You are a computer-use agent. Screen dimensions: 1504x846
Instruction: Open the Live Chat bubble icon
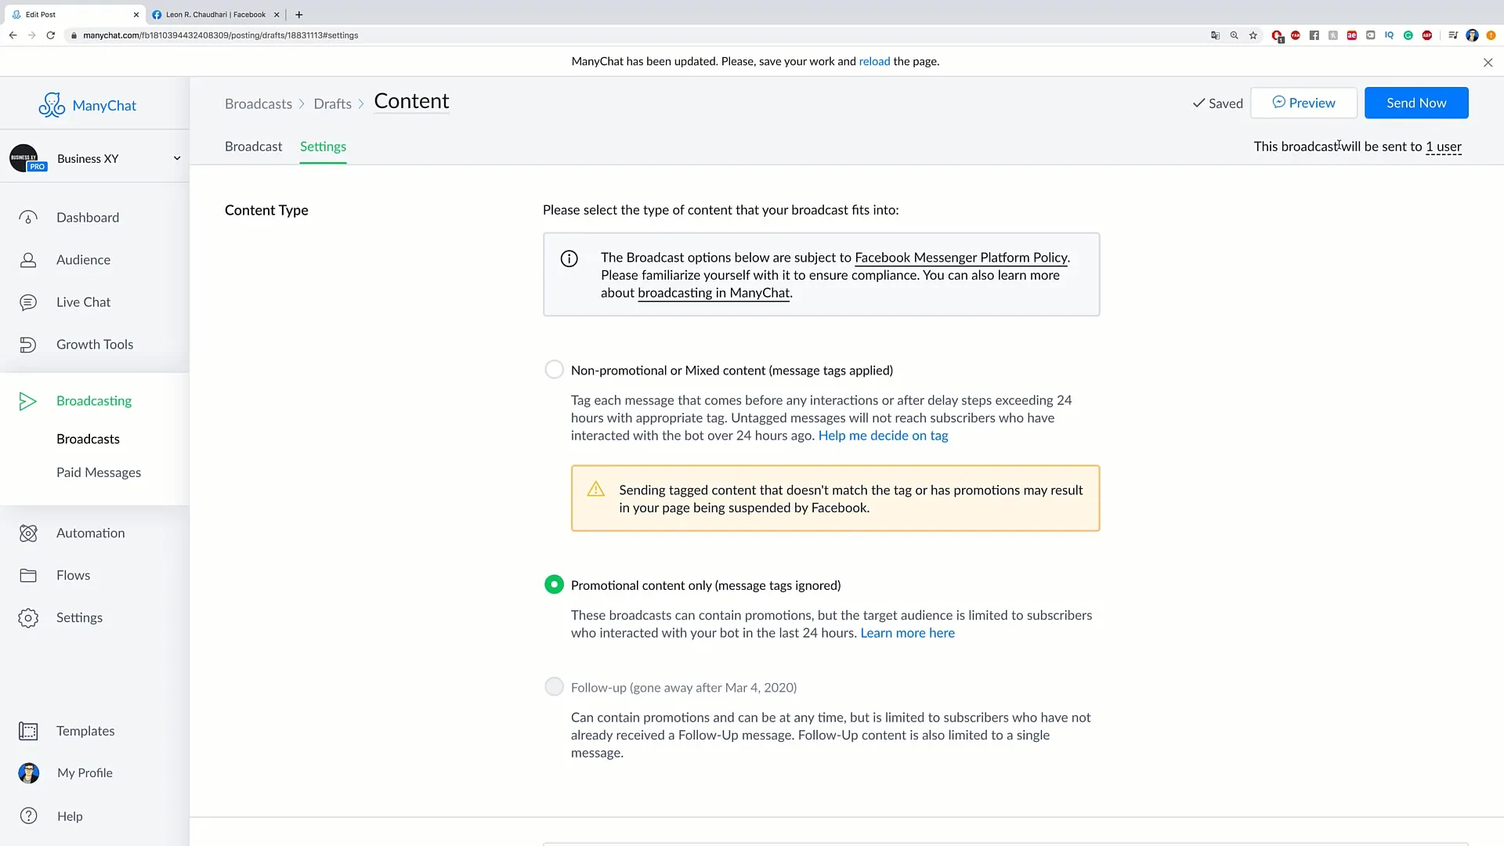pyautogui.click(x=28, y=302)
